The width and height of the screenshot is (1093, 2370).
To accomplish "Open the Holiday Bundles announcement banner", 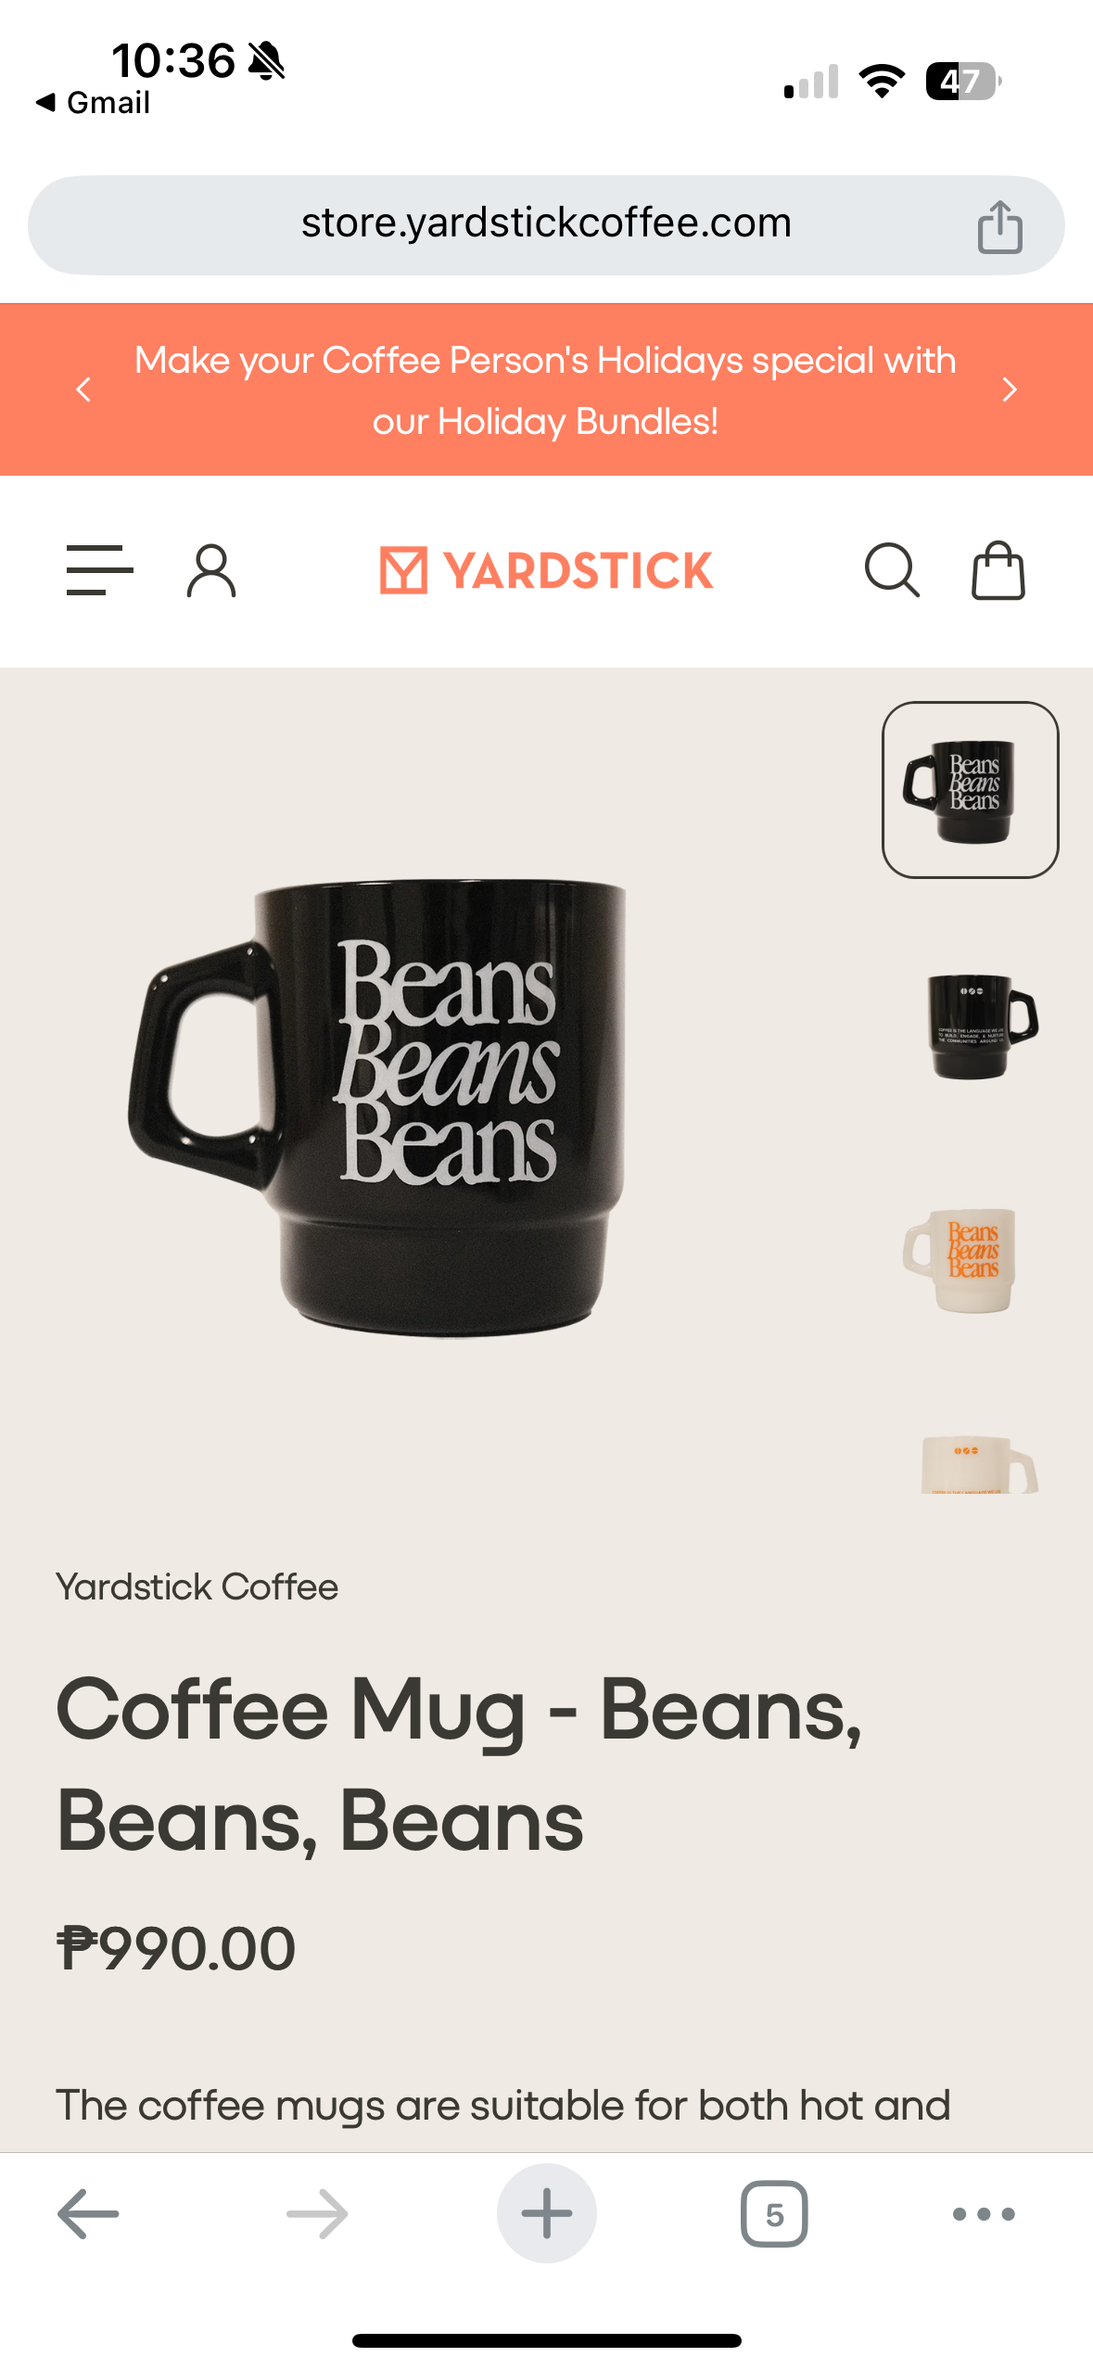I will click(x=545, y=390).
